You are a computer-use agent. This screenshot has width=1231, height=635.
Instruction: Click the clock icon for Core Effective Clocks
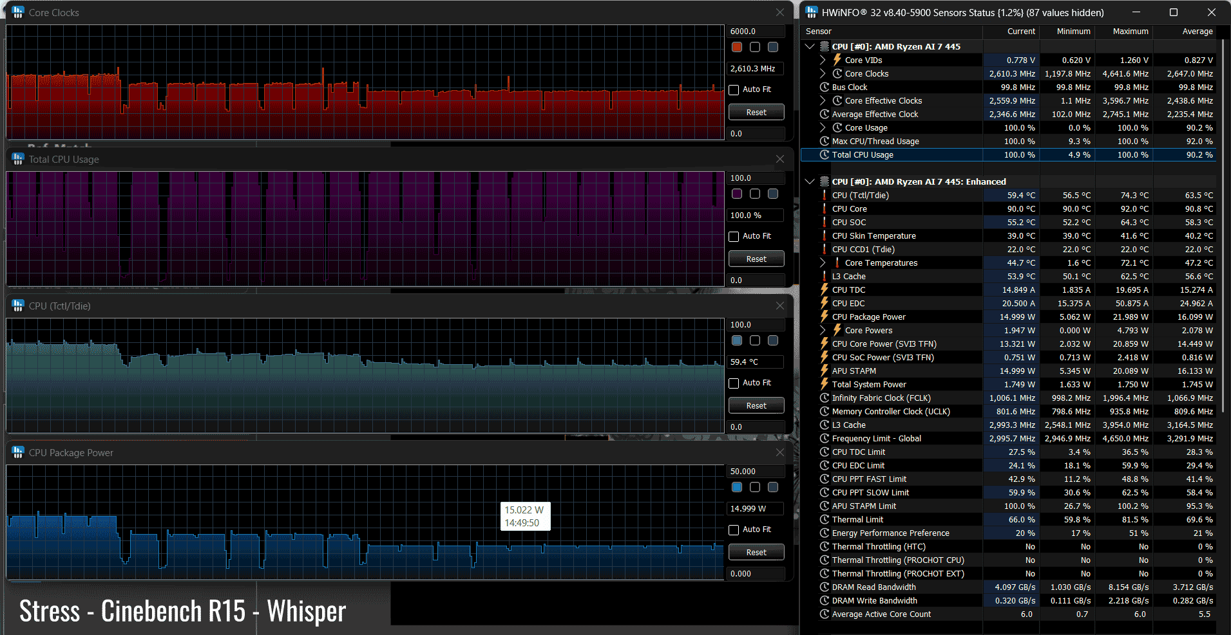click(x=837, y=100)
